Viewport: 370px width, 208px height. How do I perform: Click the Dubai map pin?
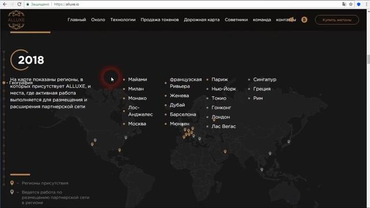point(225,151)
